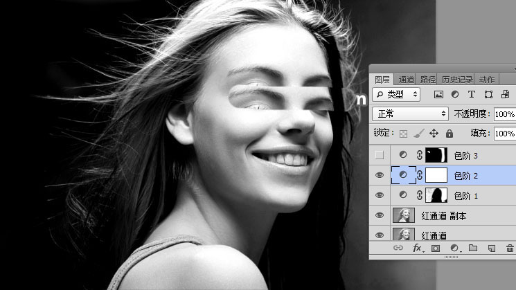Show the 色阶 3 layer

coord(380,155)
